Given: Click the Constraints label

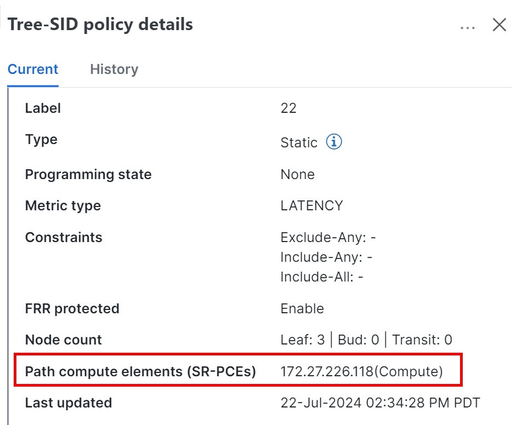Looking at the screenshot, I should click(x=64, y=237).
